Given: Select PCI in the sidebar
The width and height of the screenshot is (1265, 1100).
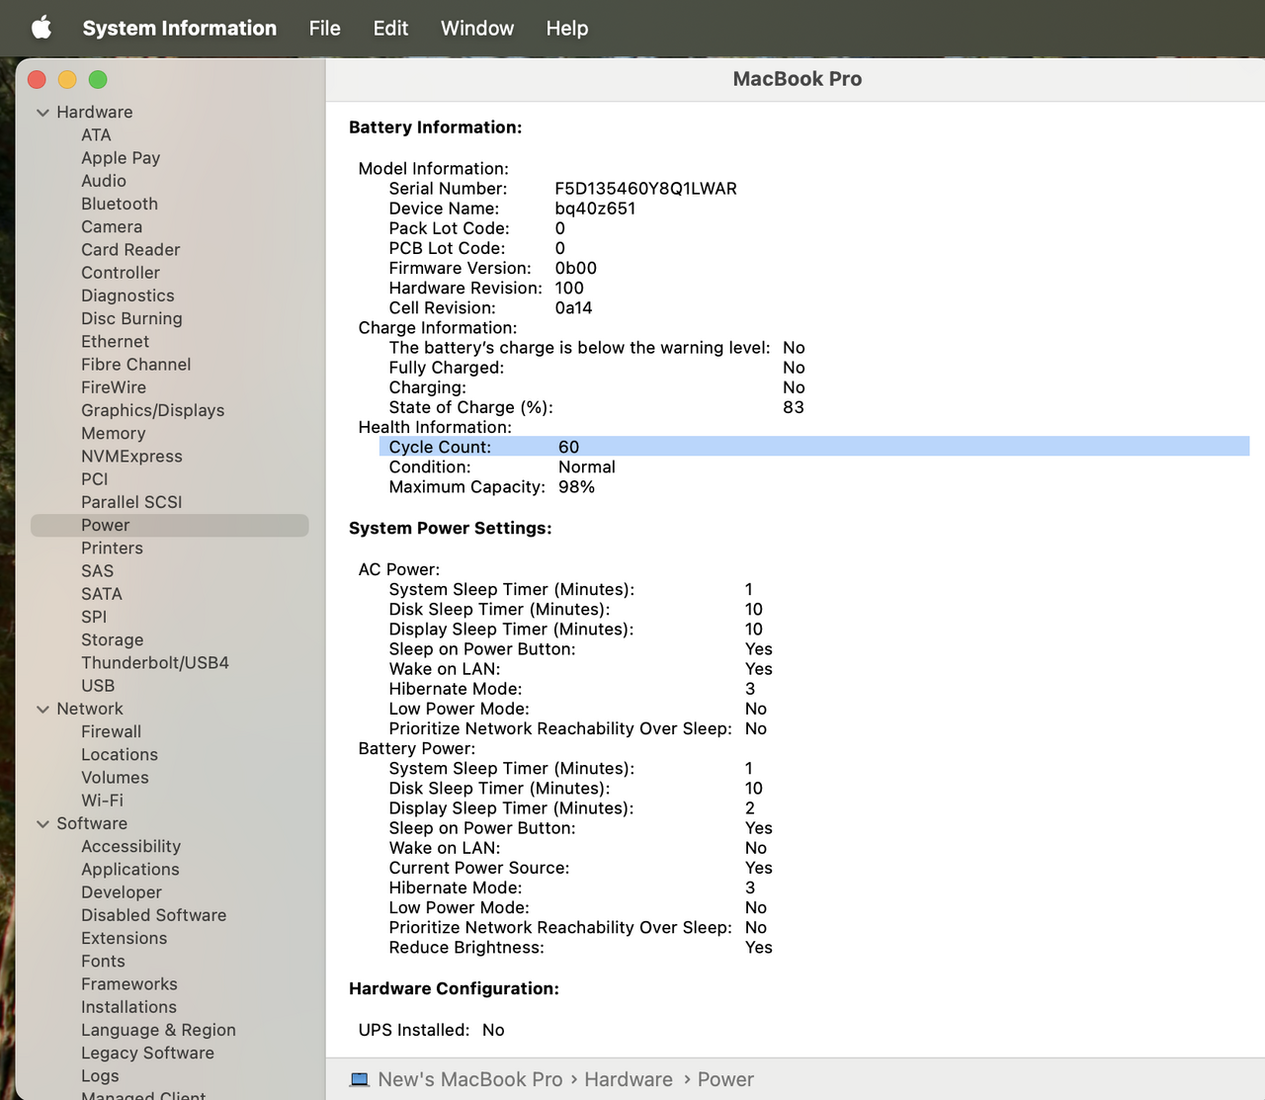Looking at the screenshot, I should 95,479.
